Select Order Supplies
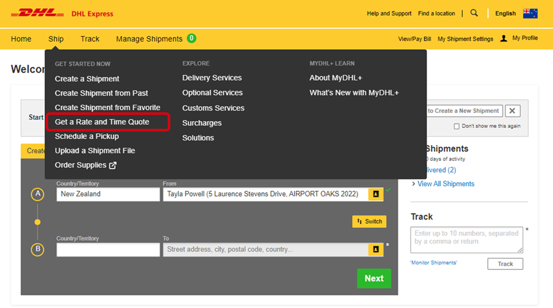Screen dimensions: 553x308 (80, 165)
